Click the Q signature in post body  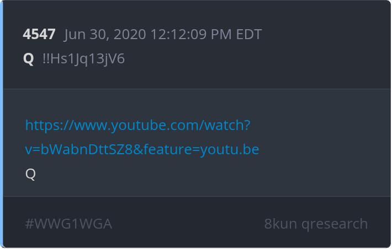30,174
